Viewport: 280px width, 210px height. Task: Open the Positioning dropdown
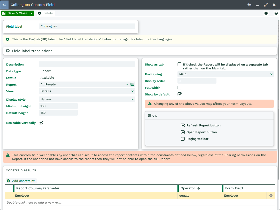pyautogui.click(x=225, y=74)
